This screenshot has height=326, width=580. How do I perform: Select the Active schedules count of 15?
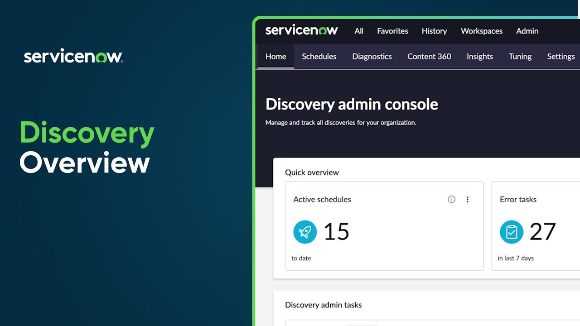pos(336,231)
